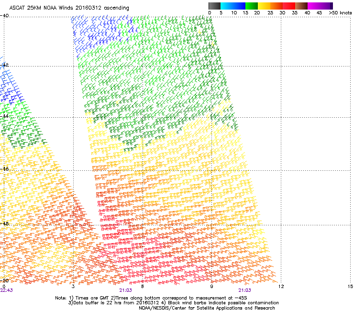Screen dimensions: 354x311
Task: Click the "20" label under the color scale
Action: pos(257,13)
